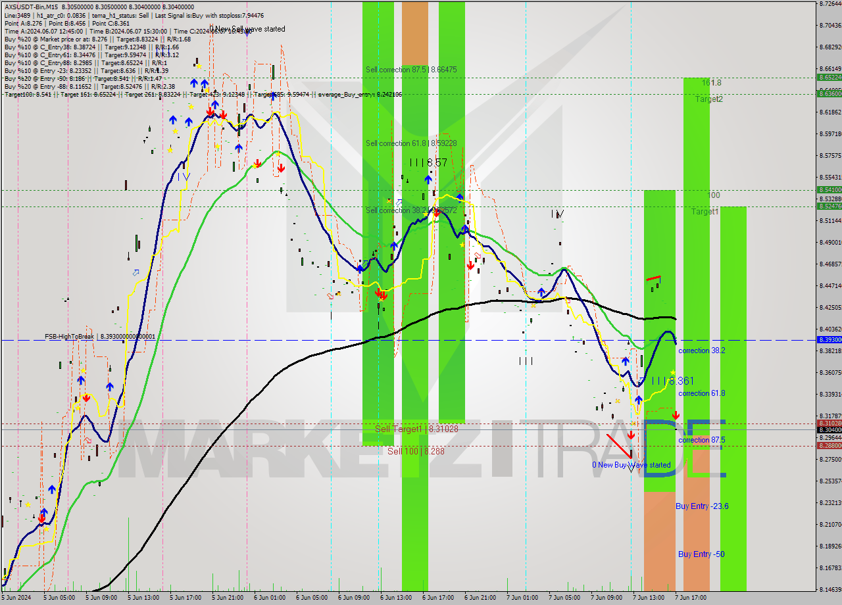Image resolution: width=842 pixels, height=605 pixels.
Task: Click the III 8.361 wave label
Action: click(672, 381)
